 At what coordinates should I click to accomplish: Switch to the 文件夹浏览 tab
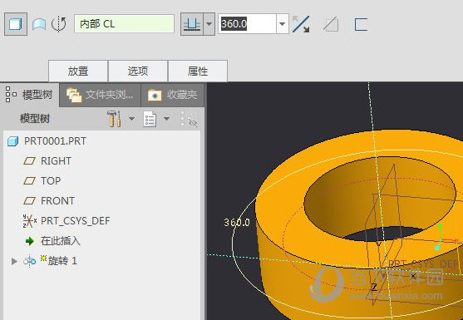tap(100, 95)
